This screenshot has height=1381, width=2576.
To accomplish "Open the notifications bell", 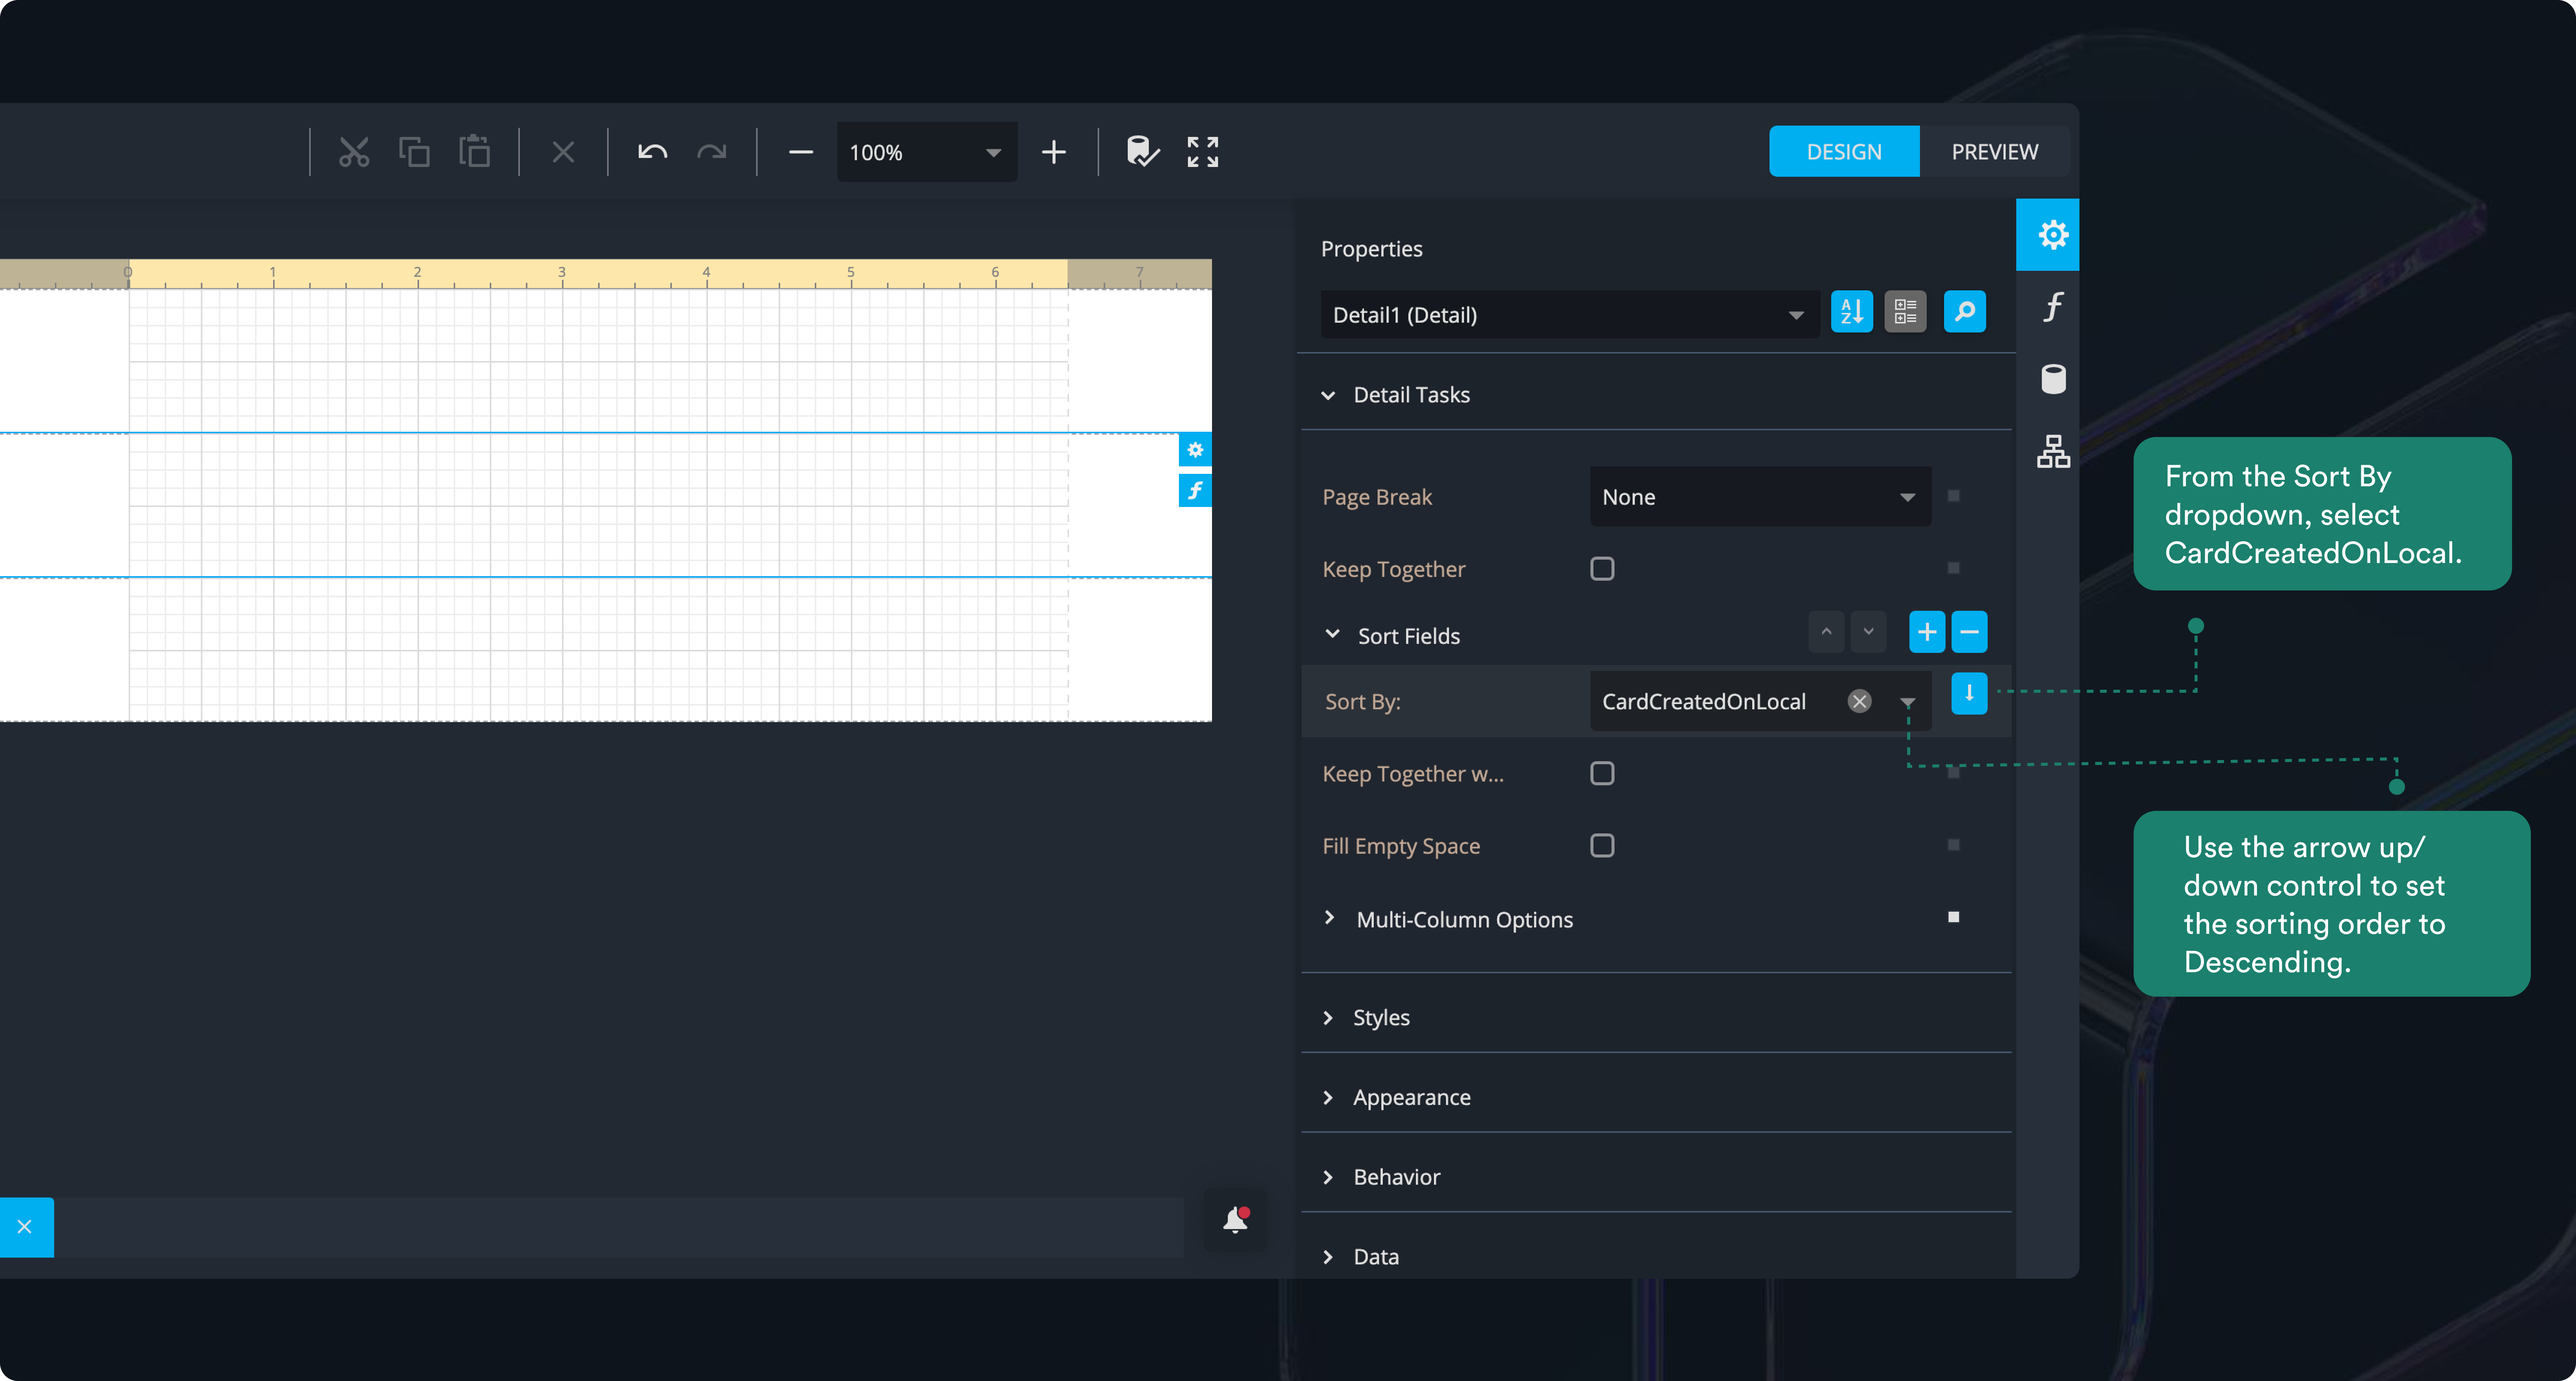I will click(x=1236, y=1220).
